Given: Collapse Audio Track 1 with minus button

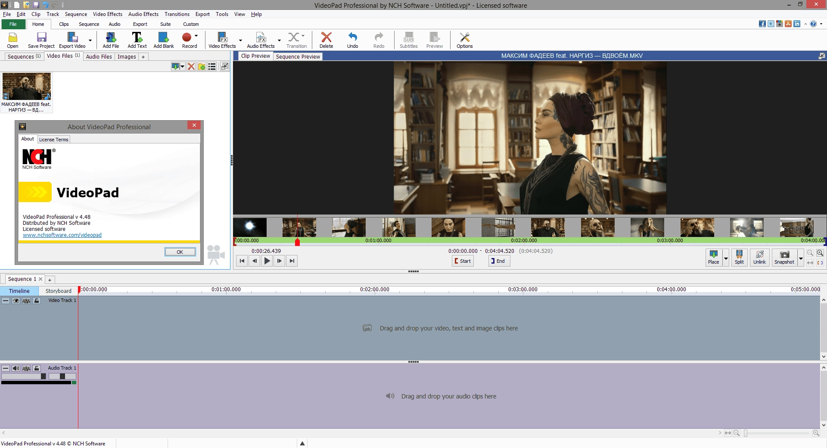Looking at the screenshot, I should (x=6, y=368).
